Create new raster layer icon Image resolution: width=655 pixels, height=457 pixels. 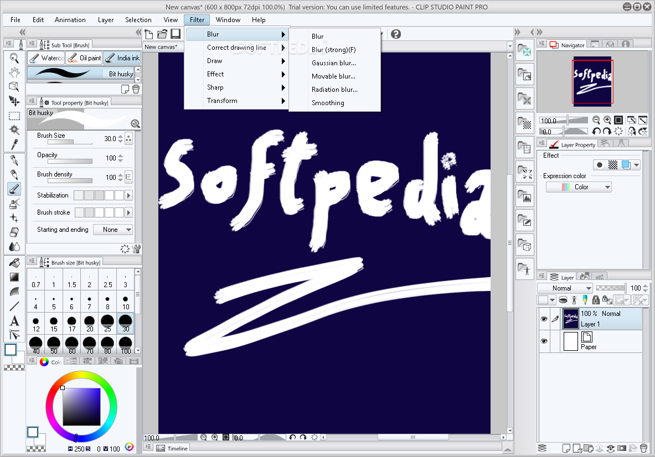[x=566, y=448]
